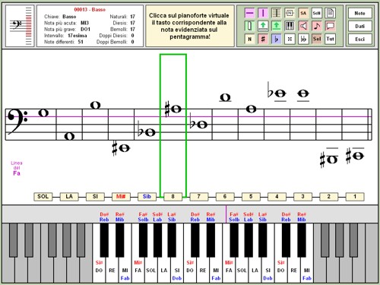Click the Sib answer box

[147, 197]
